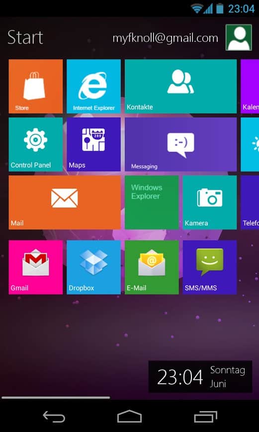Tap the Sonntag date text

coord(227,370)
